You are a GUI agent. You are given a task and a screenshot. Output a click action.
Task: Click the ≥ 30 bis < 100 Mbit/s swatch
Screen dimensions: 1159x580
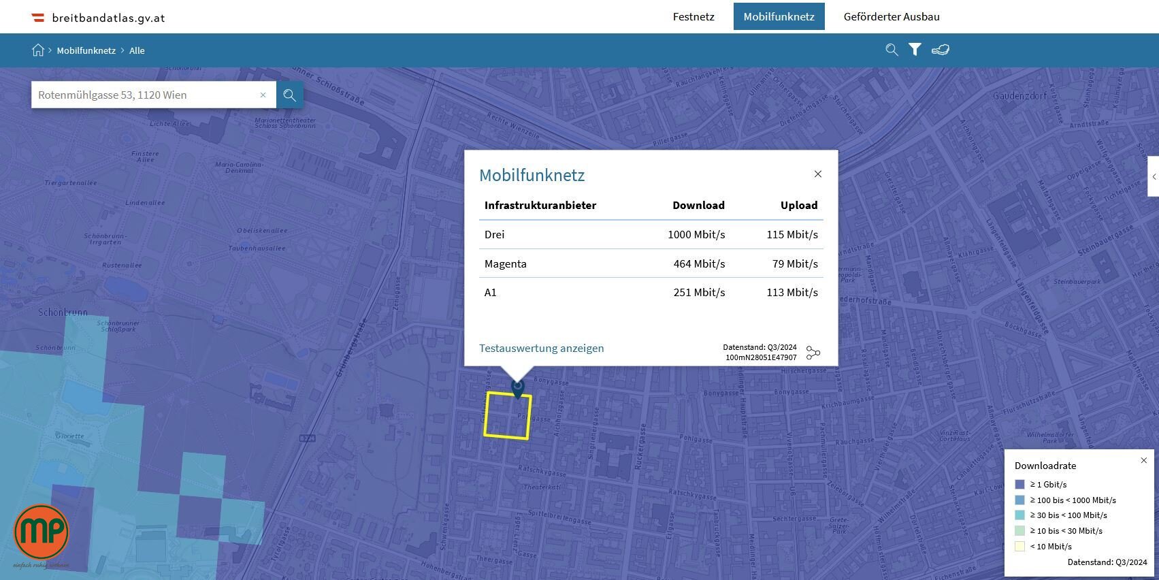pos(1019,515)
